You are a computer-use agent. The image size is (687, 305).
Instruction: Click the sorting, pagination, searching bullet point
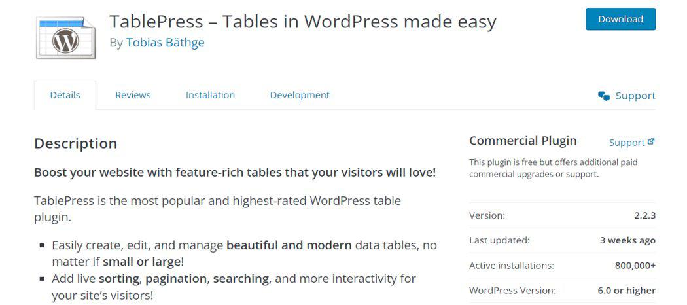point(234,286)
